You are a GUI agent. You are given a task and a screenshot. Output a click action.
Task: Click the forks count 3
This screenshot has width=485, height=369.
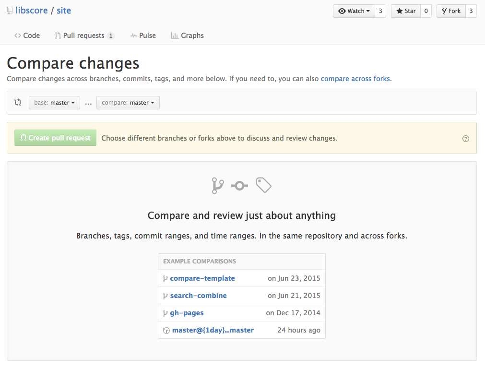tap(471, 11)
